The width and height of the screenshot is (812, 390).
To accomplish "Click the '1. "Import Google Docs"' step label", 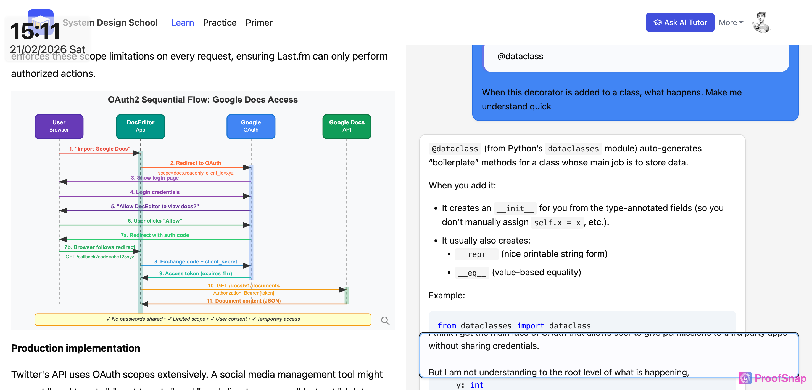I will [100, 149].
